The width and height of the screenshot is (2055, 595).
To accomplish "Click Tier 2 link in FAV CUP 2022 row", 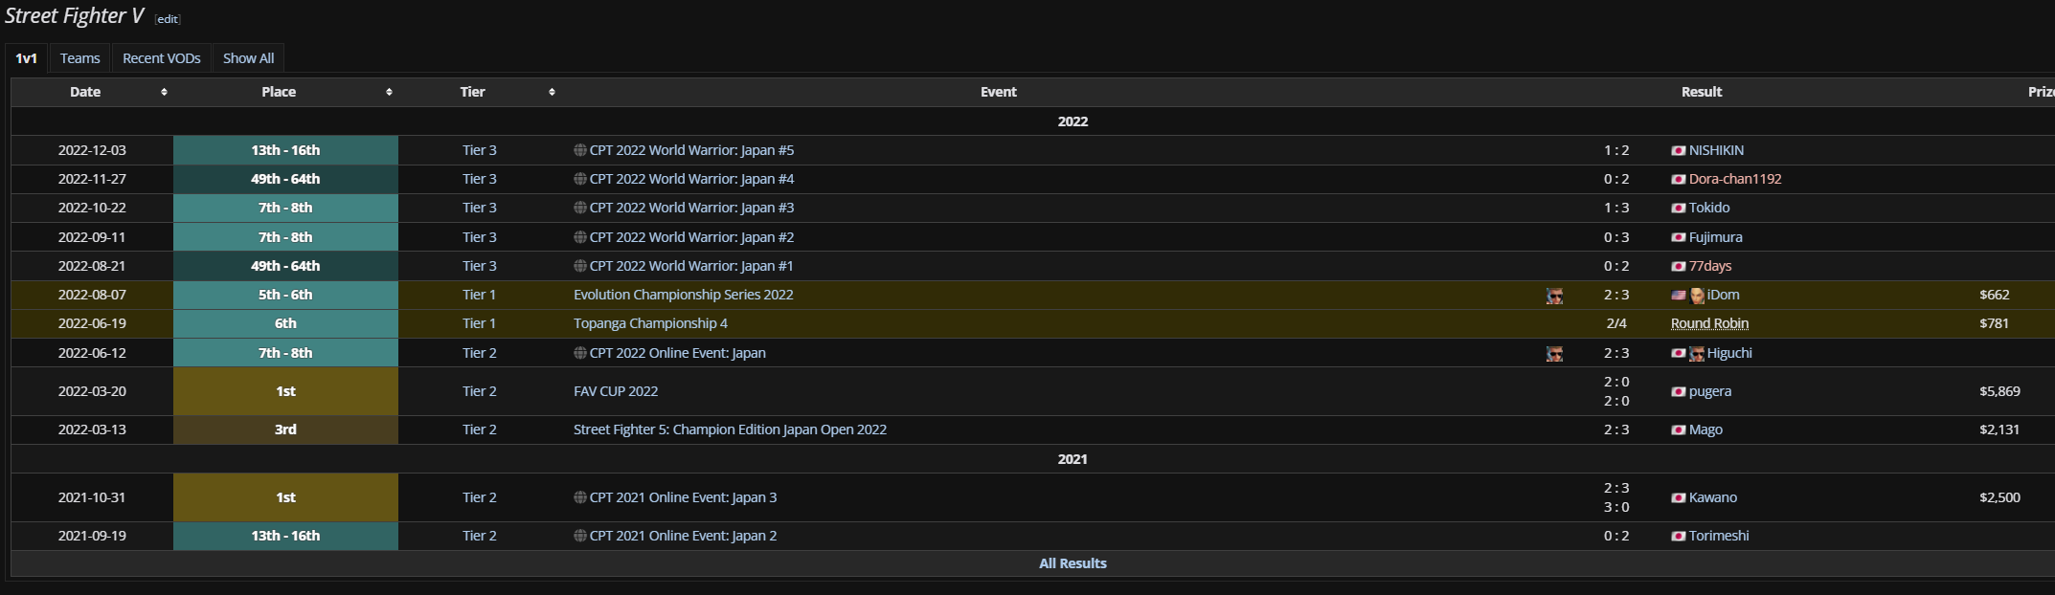I will tap(479, 391).
